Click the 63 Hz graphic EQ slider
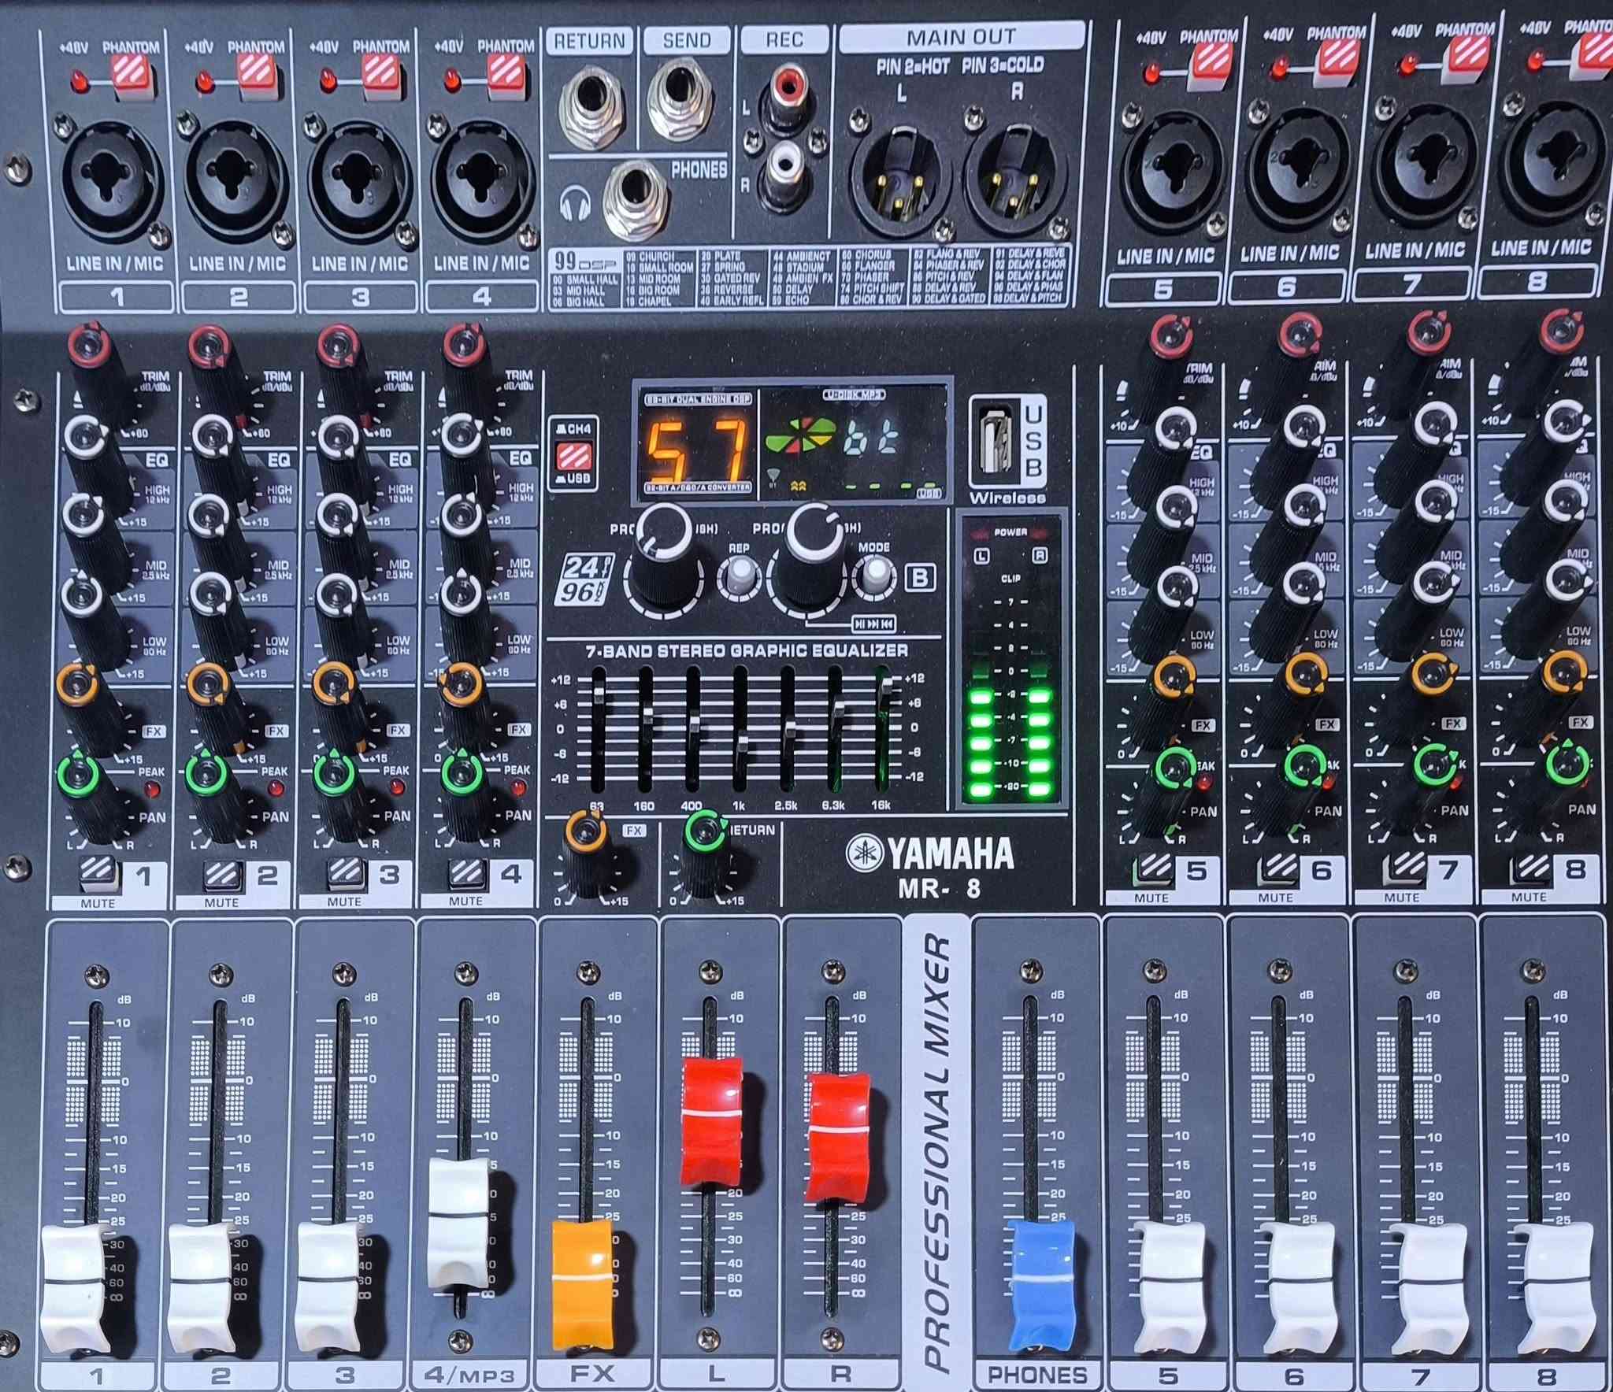 pos(599,694)
